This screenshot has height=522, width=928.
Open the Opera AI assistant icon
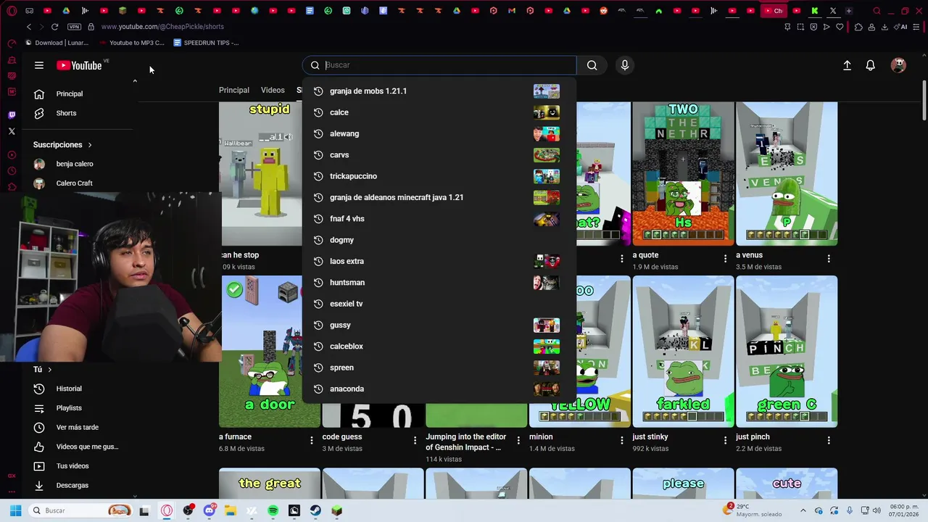pyautogui.click(x=901, y=27)
